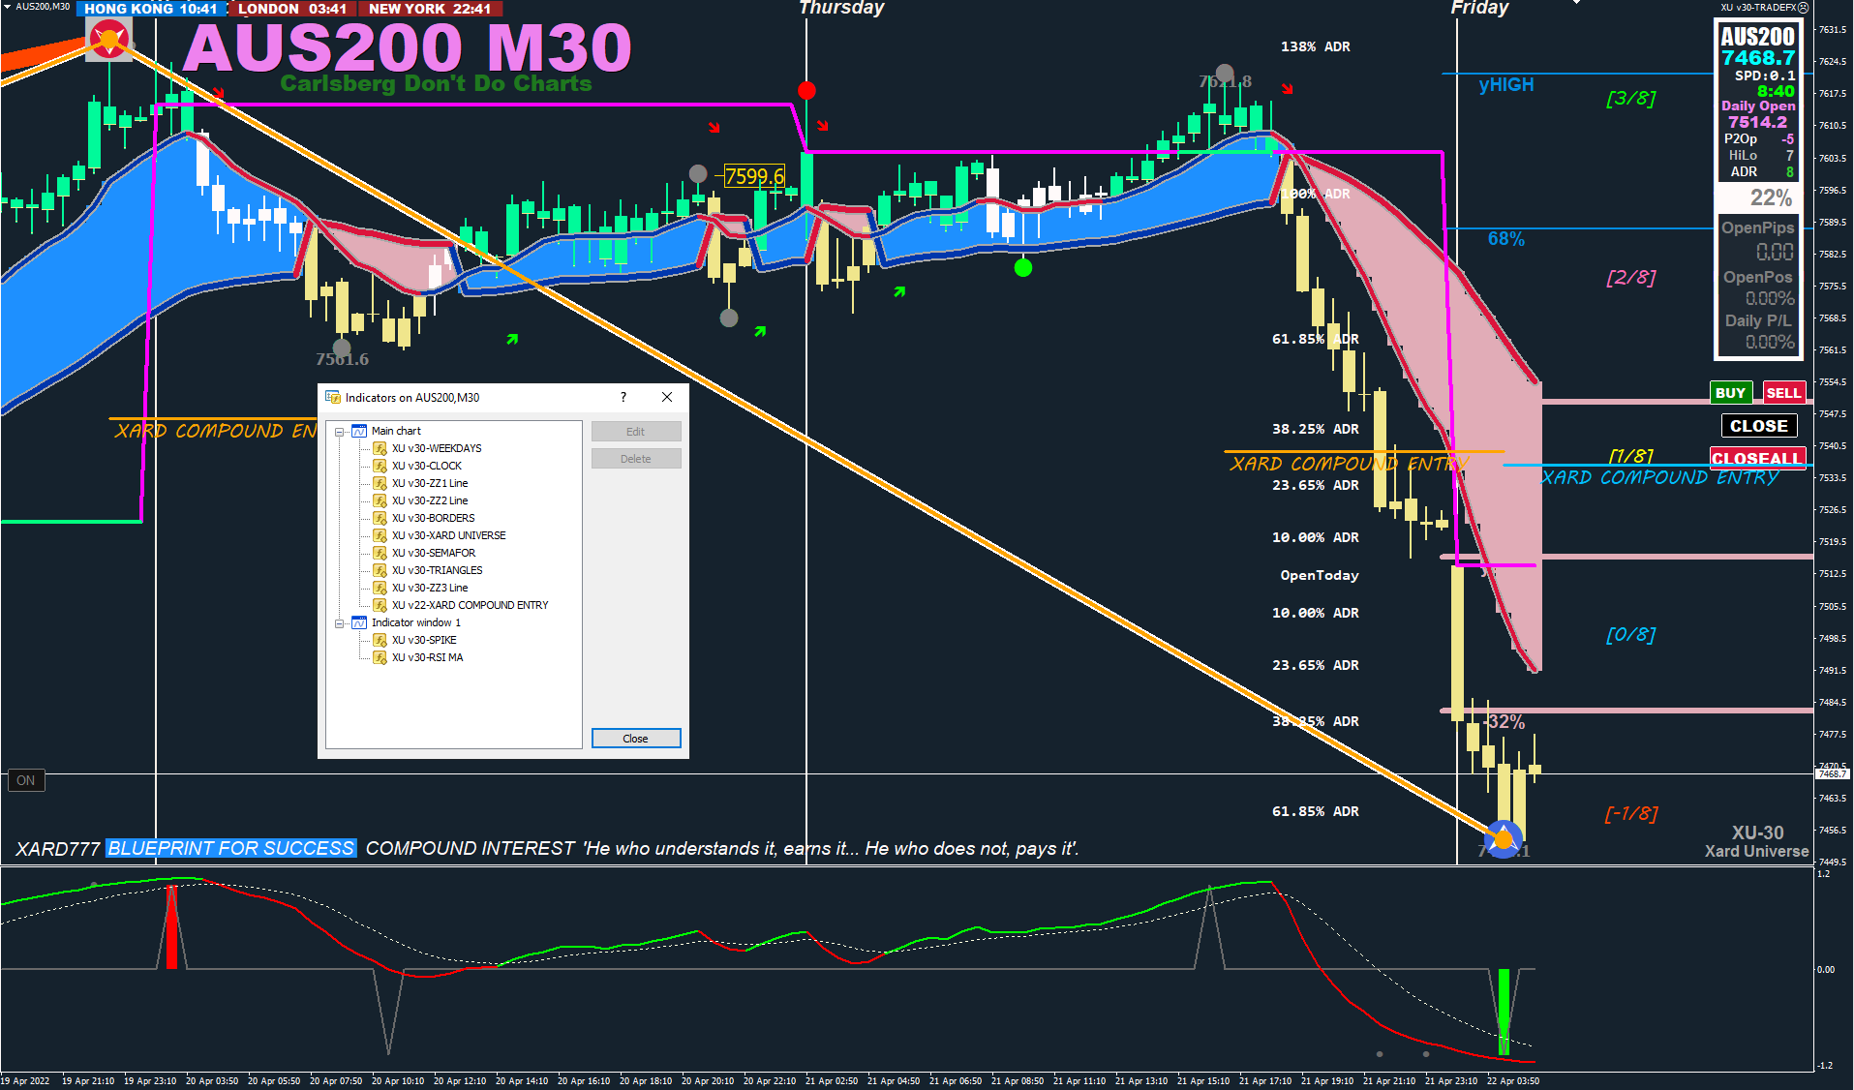
Task: Click Close button in Indicators dialog
Action: click(636, 739)
